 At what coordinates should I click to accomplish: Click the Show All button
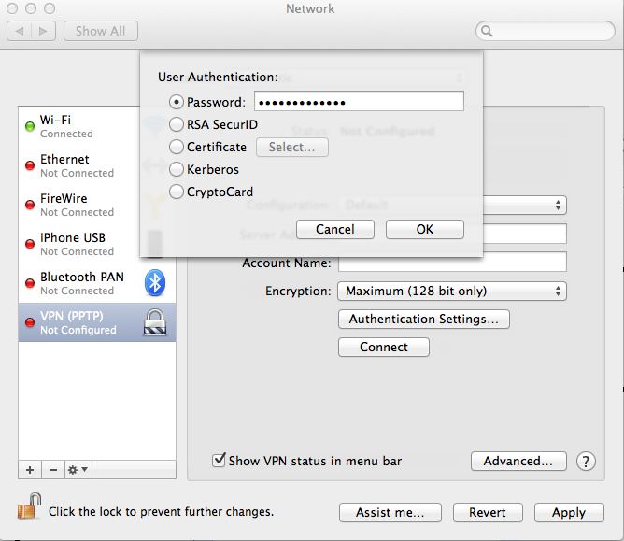click(x=101, y=31)
